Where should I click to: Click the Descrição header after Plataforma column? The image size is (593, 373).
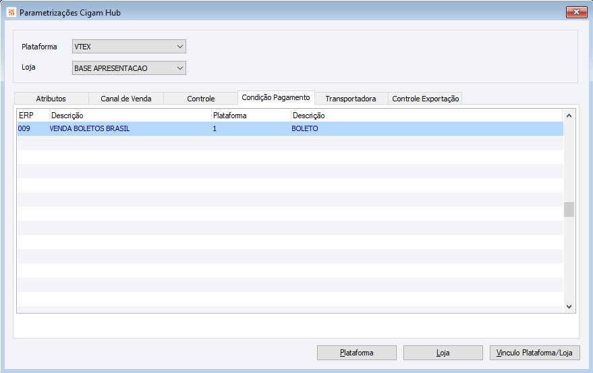click(x=427, y=116)
